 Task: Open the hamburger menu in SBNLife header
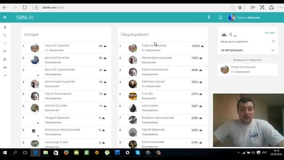[x=5, y=17]
